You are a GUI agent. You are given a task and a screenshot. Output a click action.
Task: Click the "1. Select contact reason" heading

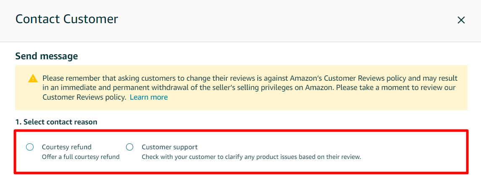(56, 122)
